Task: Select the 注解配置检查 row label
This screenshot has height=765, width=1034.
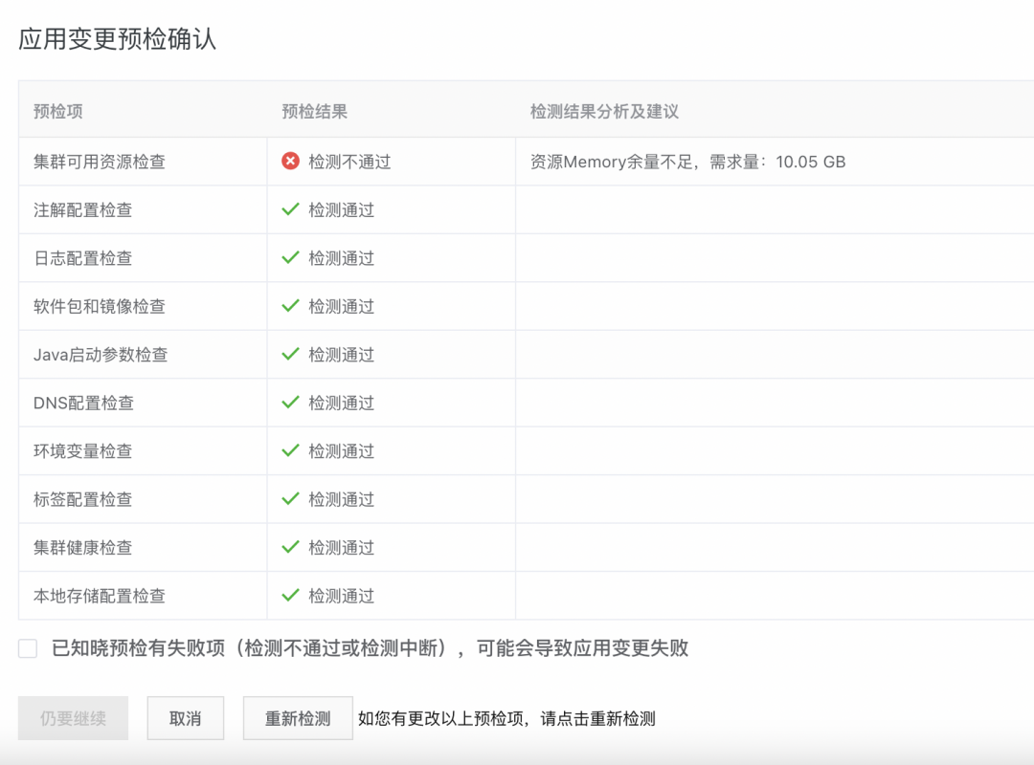Action: click(83, 210)
